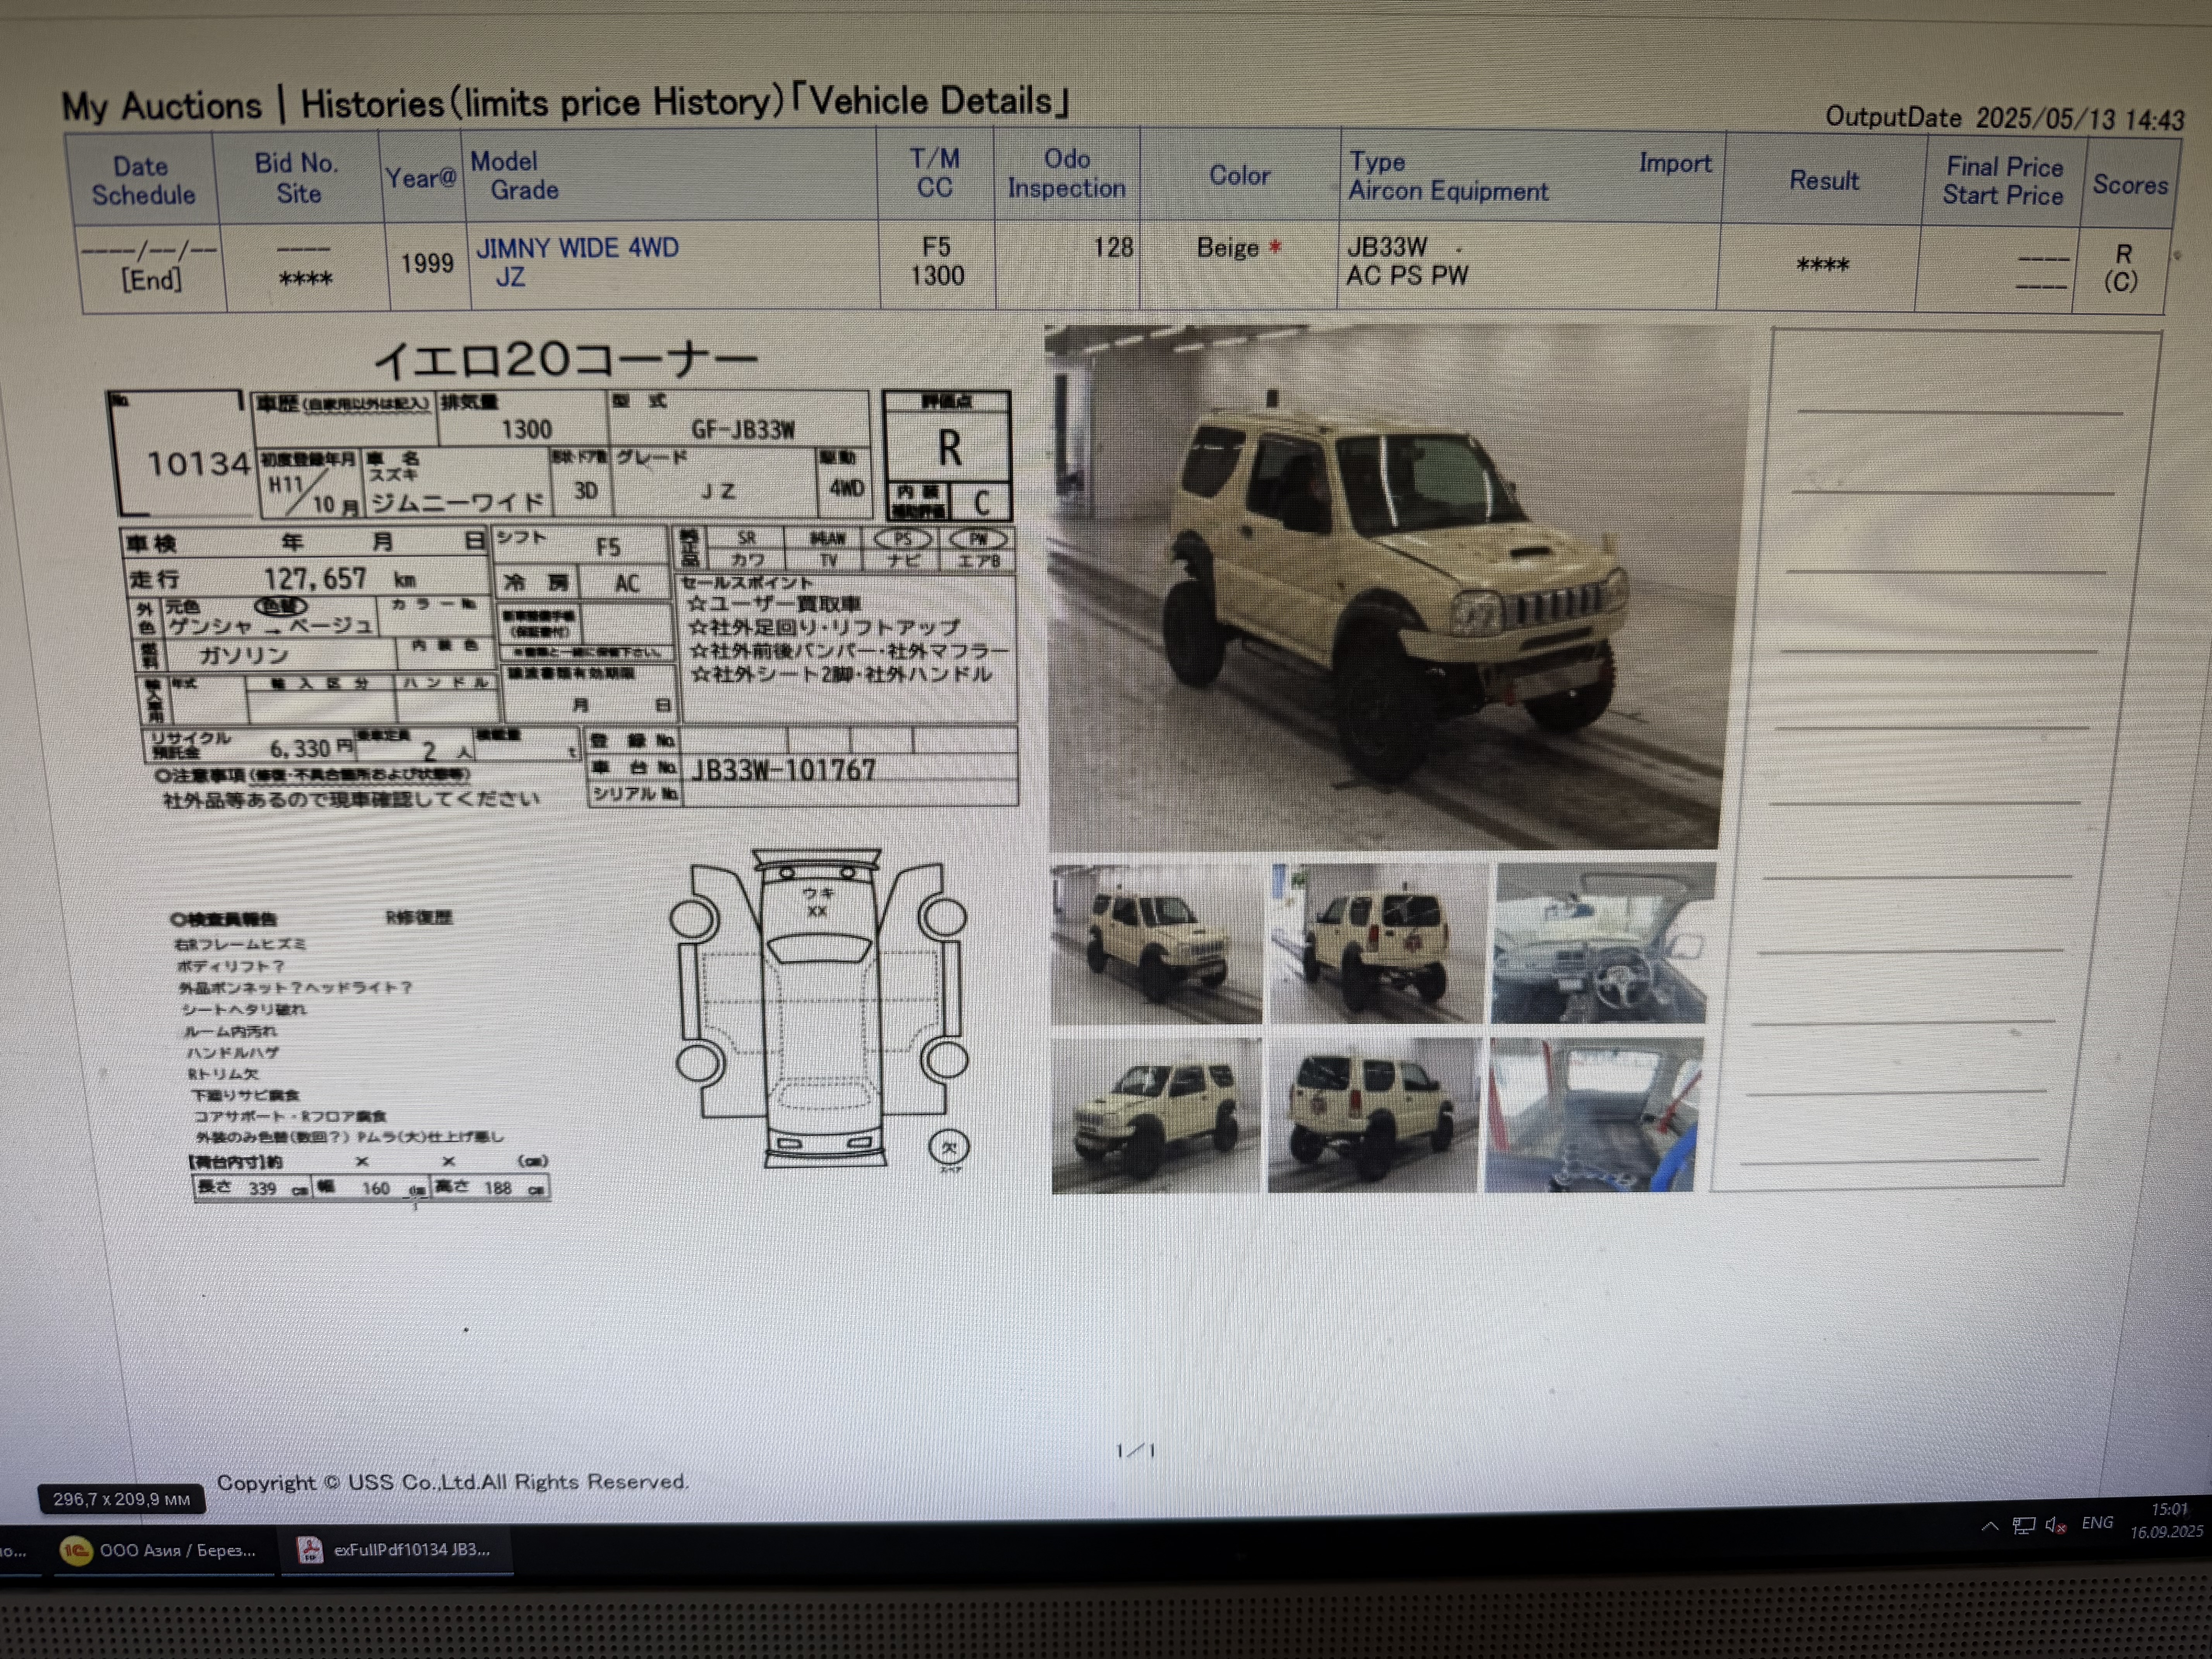Expand hidden tray icons chevron
2212x1659 pixels.
pyautogui.click(x=1990, y=1526)
